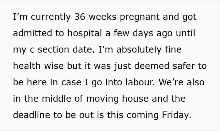Place cursor on the word "until"
The height and width of the screenshot is (131, 220).
[185, 33]
